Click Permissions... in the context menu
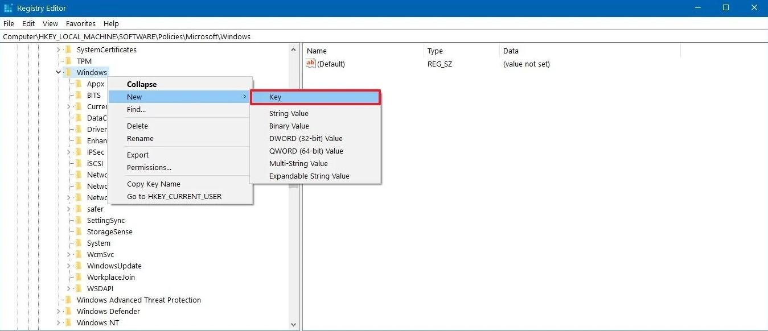 coord(149,167)
